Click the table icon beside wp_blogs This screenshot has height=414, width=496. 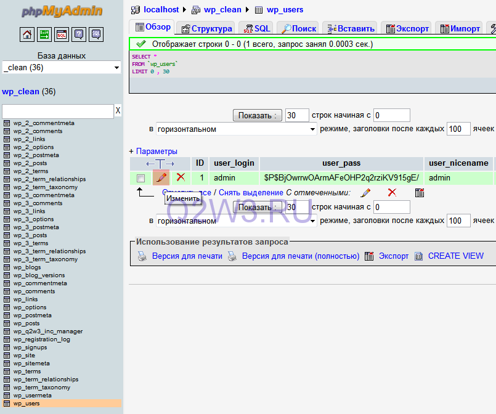point(7,267)
